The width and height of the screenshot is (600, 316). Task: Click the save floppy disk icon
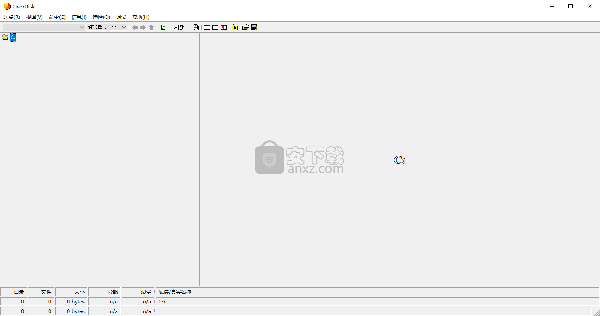tap(254, 27)
